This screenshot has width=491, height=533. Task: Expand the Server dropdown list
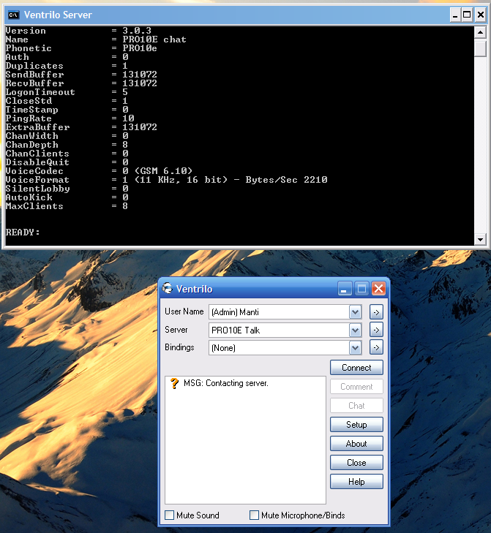[x=355, y=330]
